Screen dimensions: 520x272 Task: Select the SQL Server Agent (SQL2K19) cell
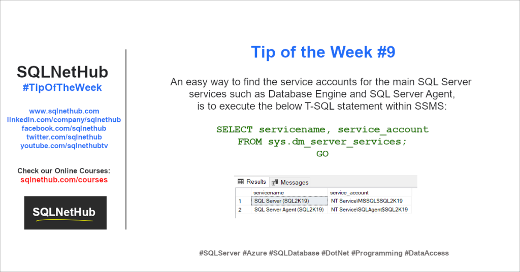[x=289, y=210]
